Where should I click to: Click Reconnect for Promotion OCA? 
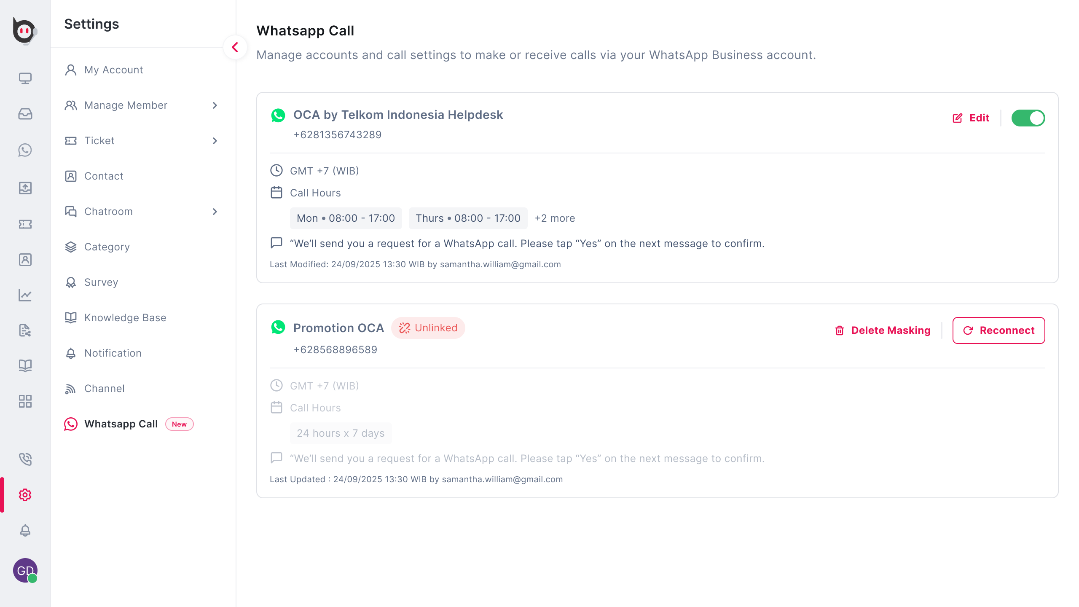coord(998,330)
